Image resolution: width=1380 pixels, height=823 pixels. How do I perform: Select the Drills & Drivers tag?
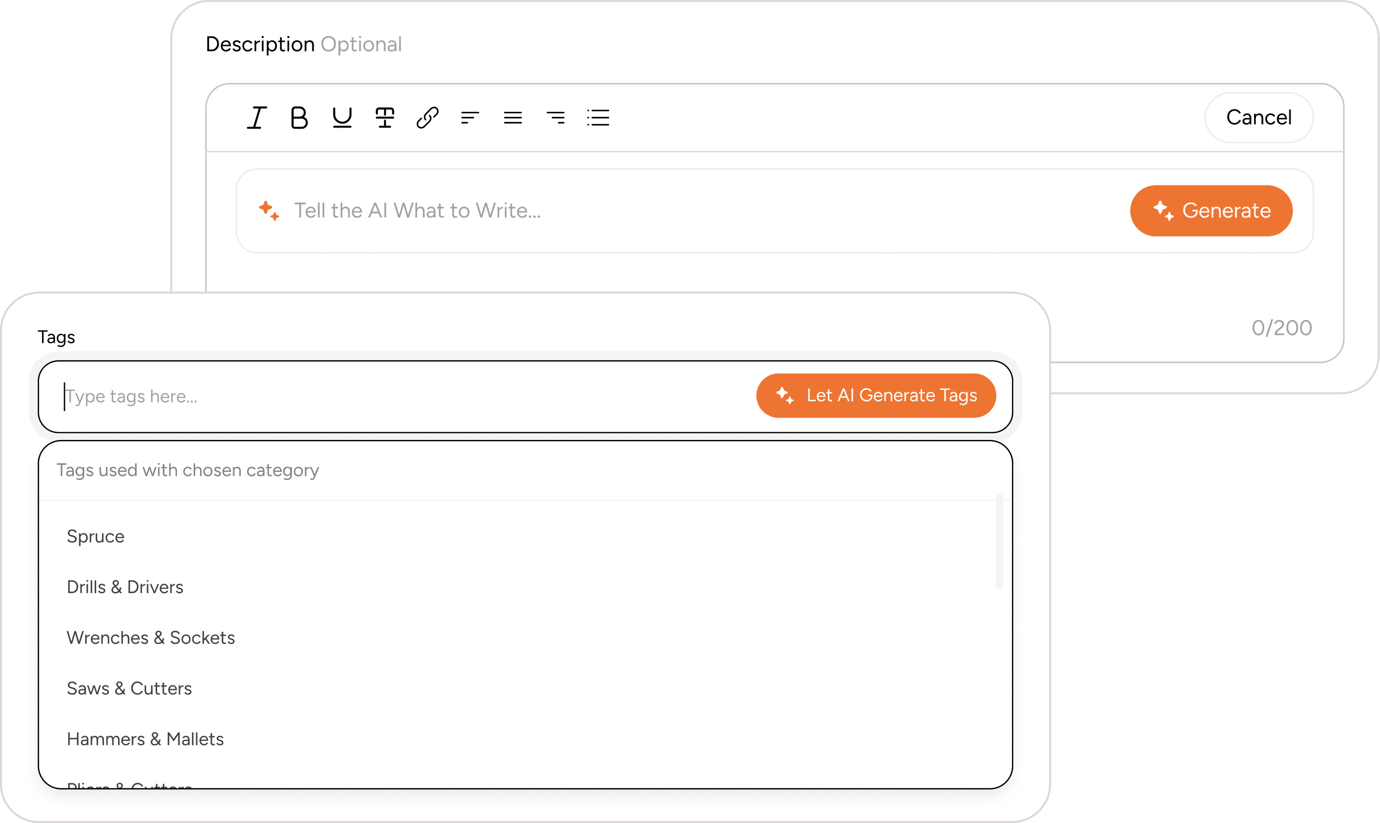click(x=125, y=586)
